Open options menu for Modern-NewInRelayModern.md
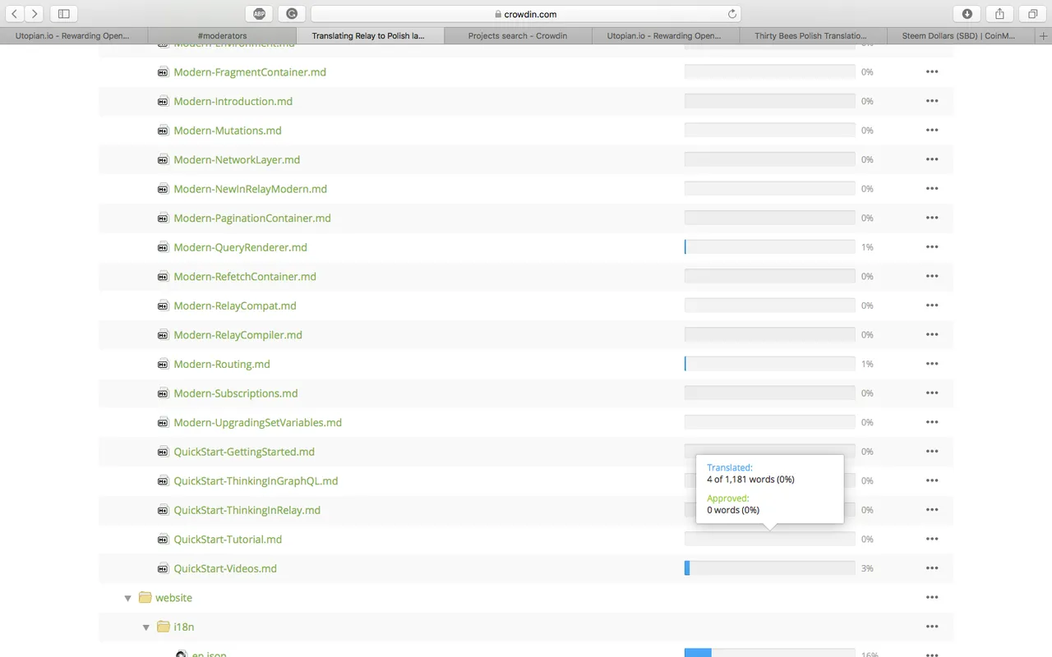The width and height of the screenshot is (1052, 657). (932, 189)
